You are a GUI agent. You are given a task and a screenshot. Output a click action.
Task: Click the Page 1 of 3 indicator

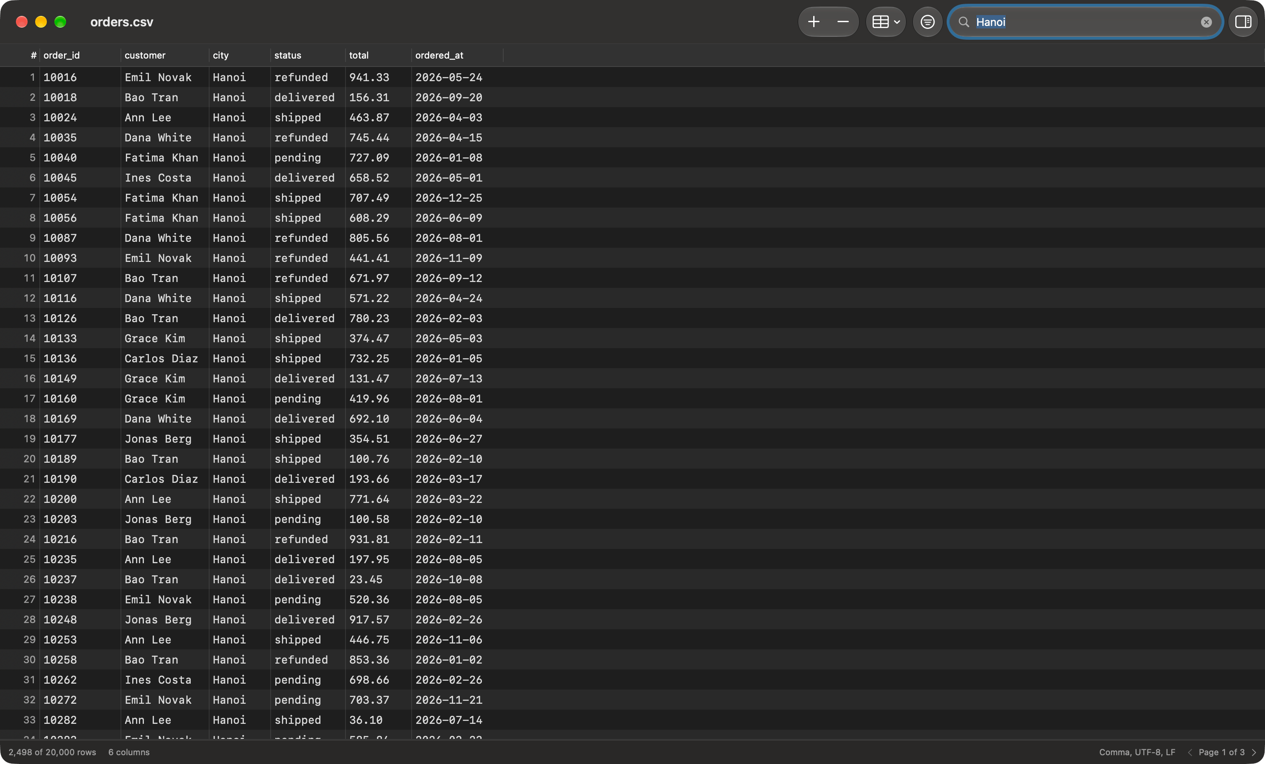point(1221,752)
